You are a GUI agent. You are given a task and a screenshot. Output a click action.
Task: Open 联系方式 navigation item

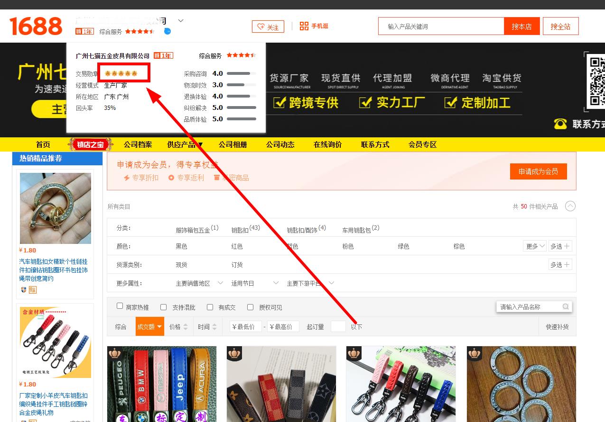pyautogui.click(x=375, y=144)
